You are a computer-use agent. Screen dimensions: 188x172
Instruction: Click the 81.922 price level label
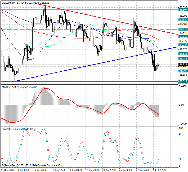point(183,54)
